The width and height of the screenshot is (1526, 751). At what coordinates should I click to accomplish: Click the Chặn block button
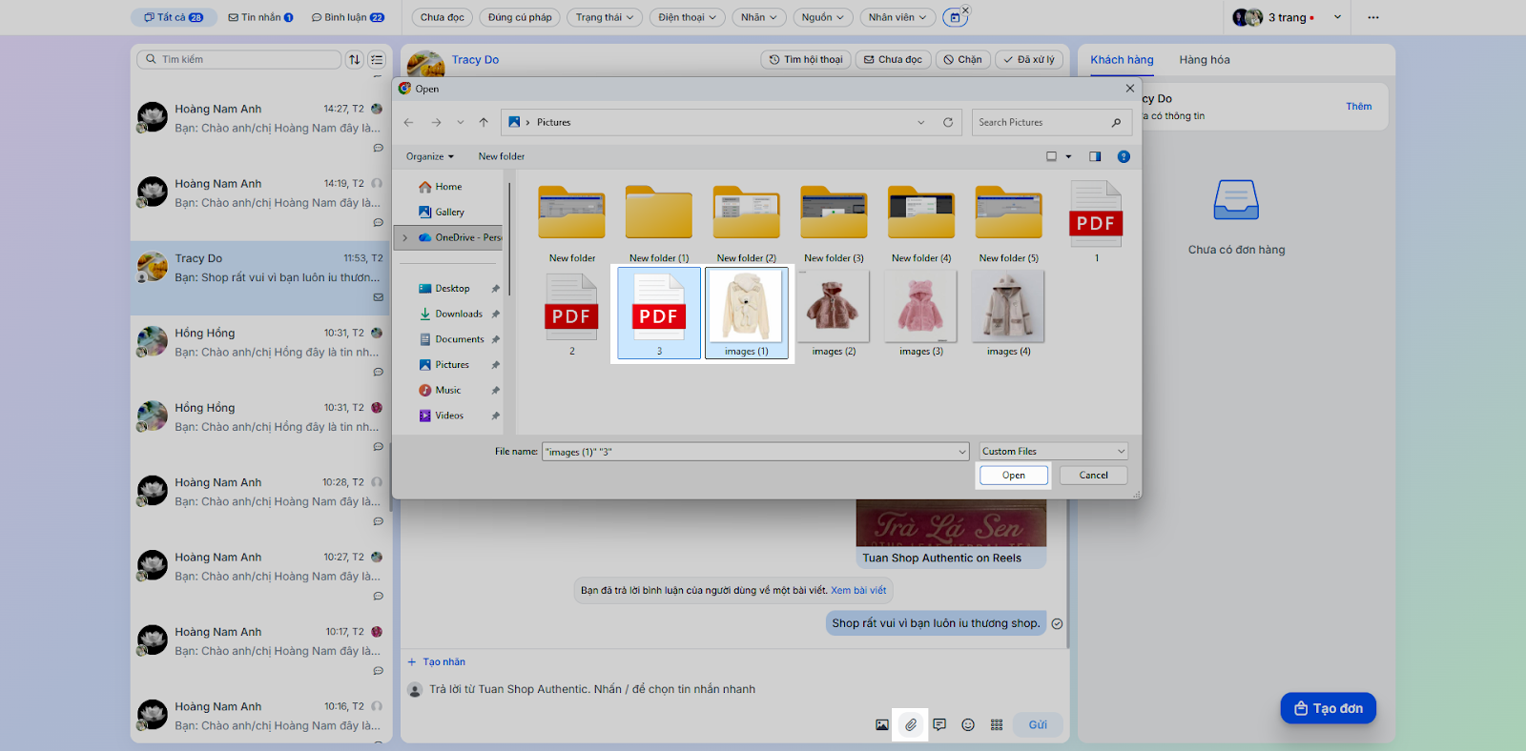click(963, 59)
